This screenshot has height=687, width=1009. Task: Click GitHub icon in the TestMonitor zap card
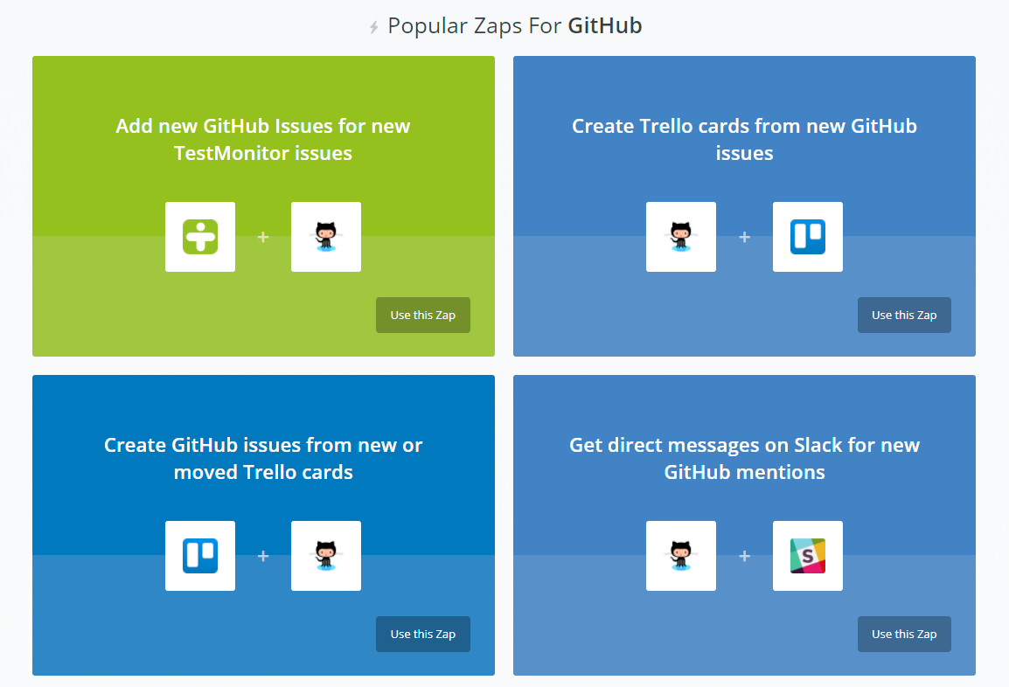coord(326,237)
